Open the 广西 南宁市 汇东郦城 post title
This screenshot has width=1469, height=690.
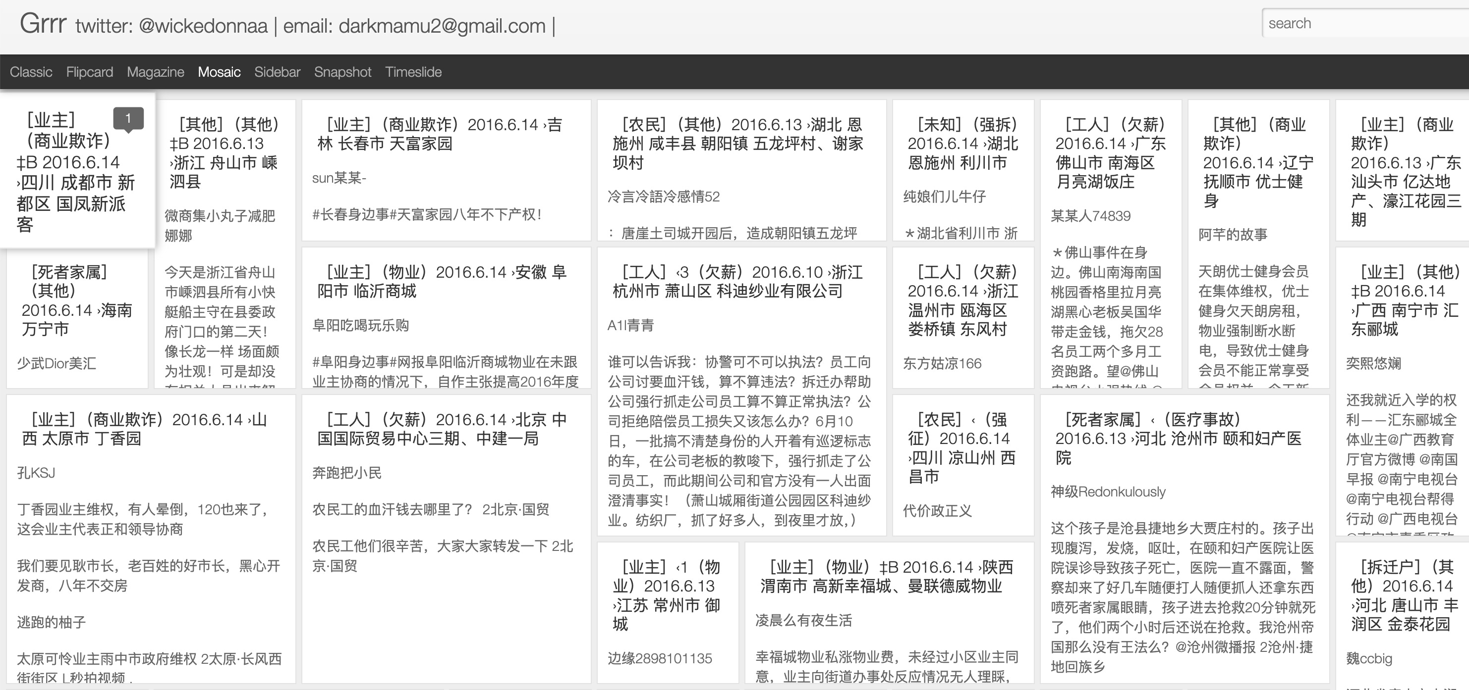click(x=1405, y=300)
